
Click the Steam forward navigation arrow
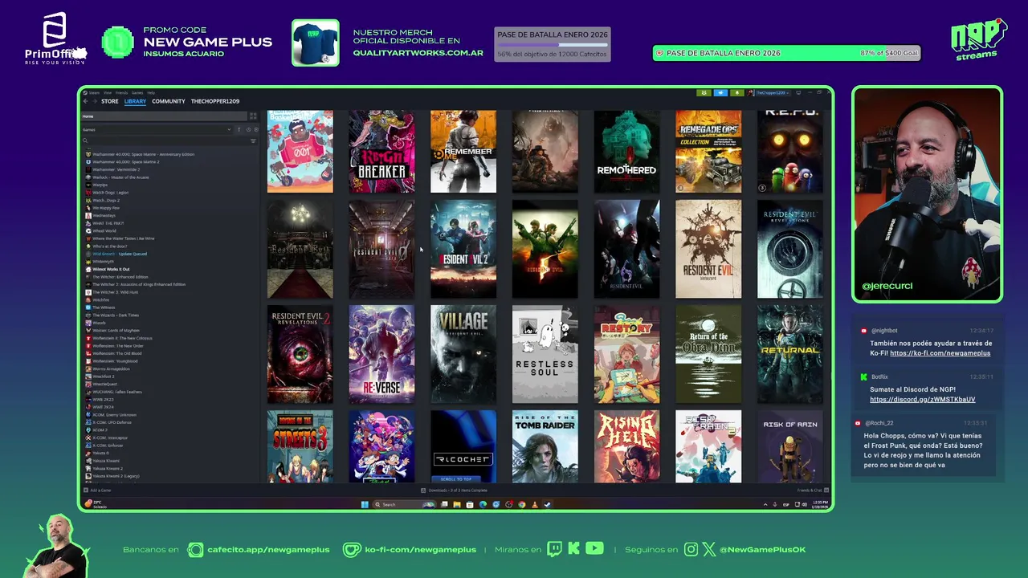tap(95, 101)
